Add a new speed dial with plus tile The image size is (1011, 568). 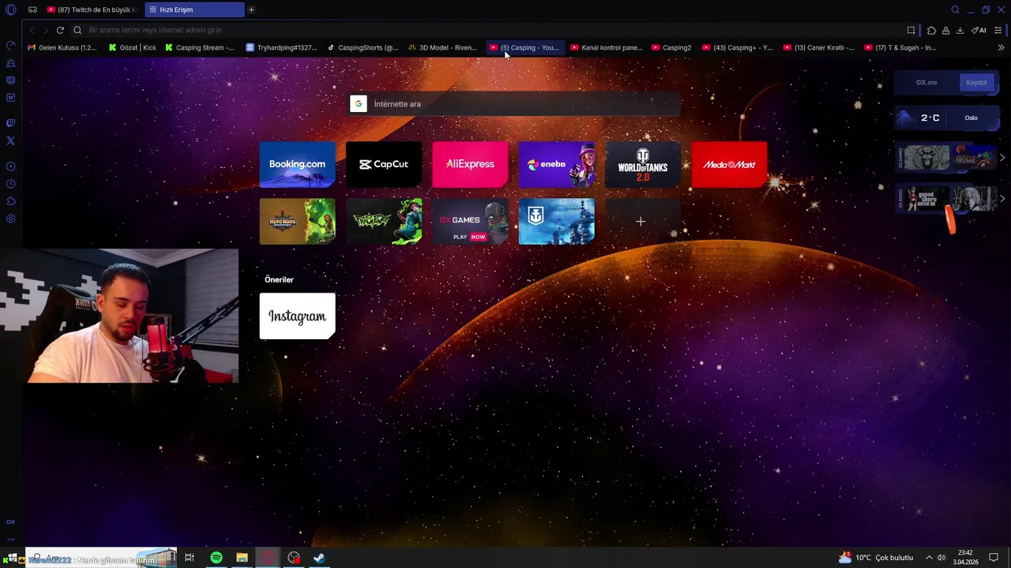click(641, 222)
